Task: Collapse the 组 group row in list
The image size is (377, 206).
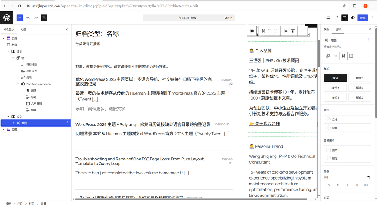Action: pyautogui.click(x=13, y=58)
